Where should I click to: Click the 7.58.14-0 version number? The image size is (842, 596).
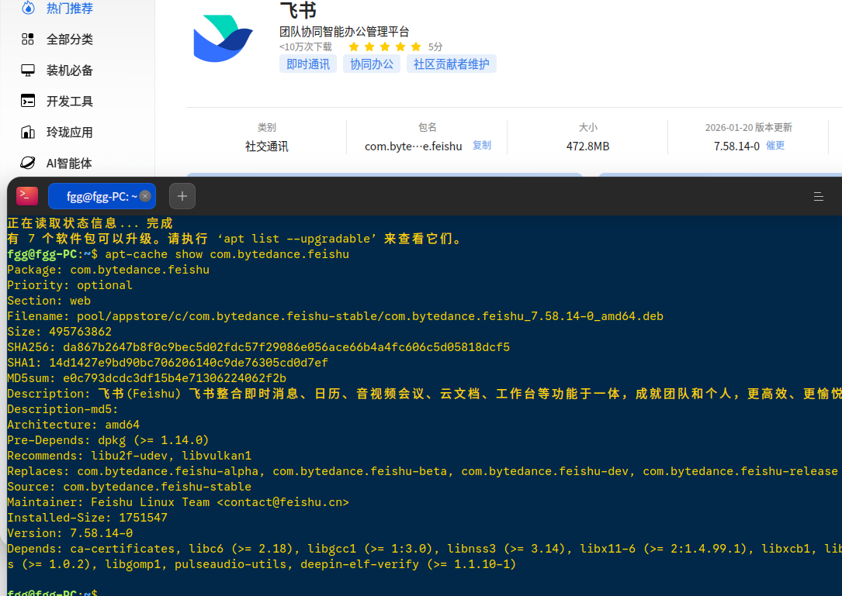coord(736,146)
